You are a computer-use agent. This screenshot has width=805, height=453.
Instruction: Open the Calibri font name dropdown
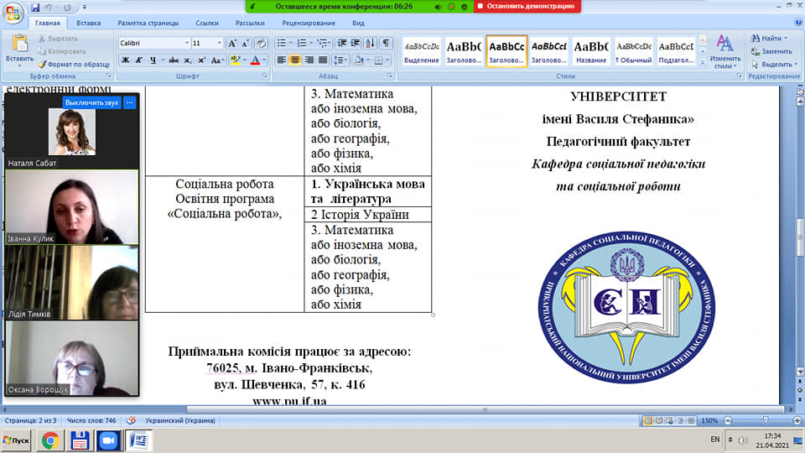point(186,42)
